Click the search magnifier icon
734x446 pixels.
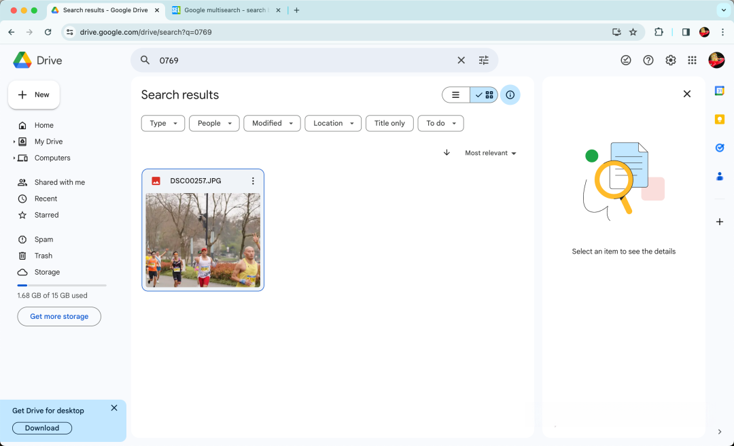[x=145, y=60]
